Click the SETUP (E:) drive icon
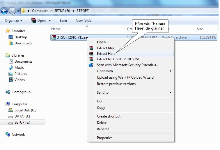 pyautogui.click(x=11, y=123)
